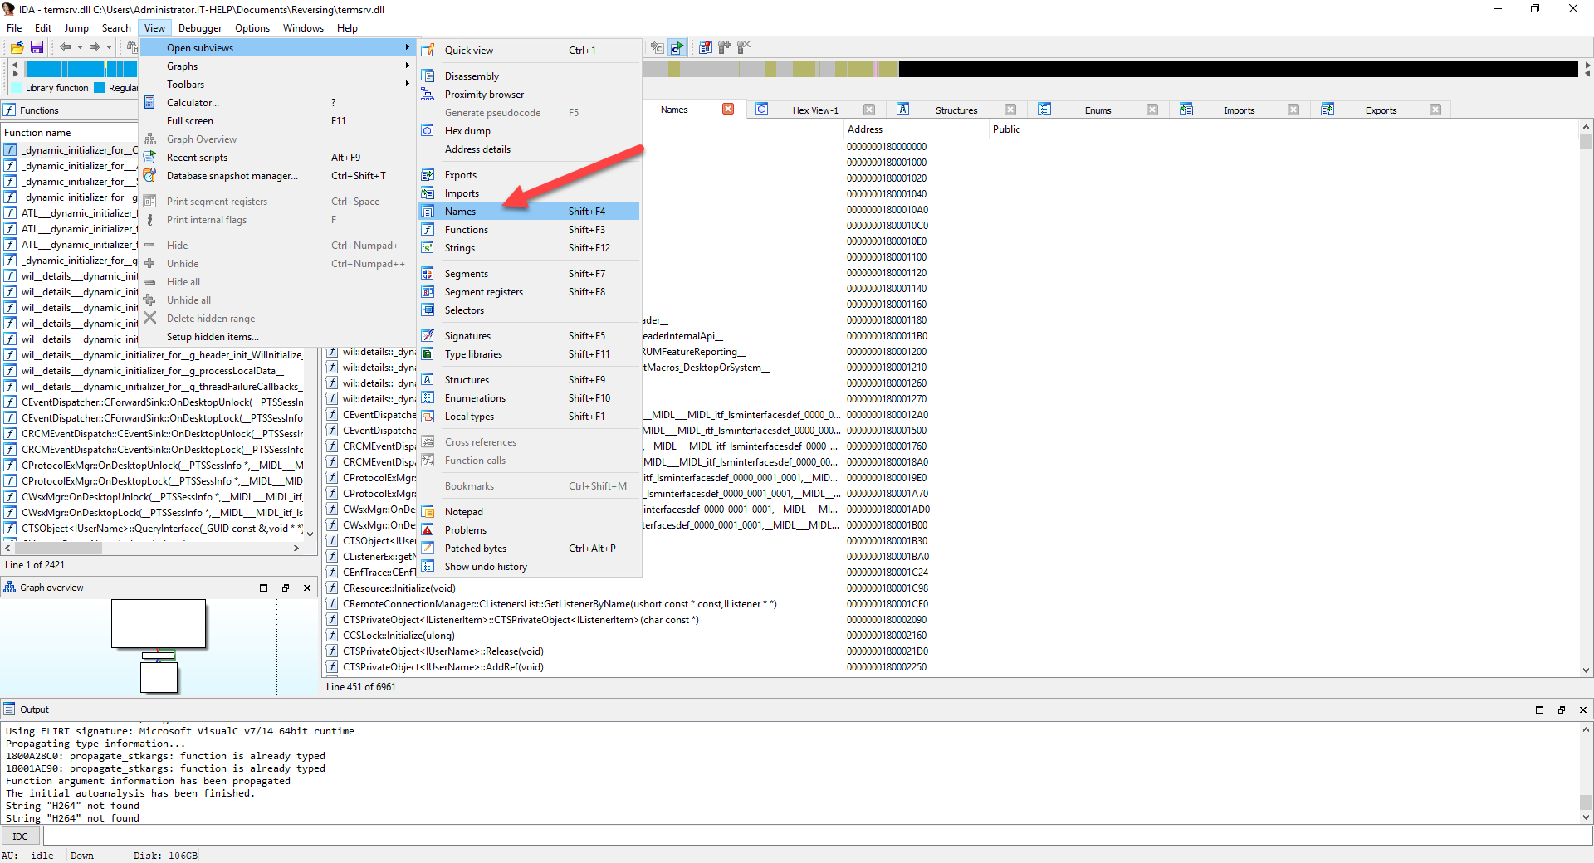The width and height of the screenshot is (1594, 863).
Task: Select Names in Open subviews menu
Action: [x=460, y=212]
